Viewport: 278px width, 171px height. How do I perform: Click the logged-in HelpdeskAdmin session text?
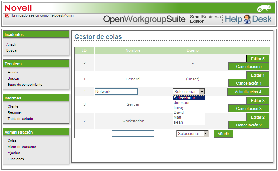tap(42, 15)
